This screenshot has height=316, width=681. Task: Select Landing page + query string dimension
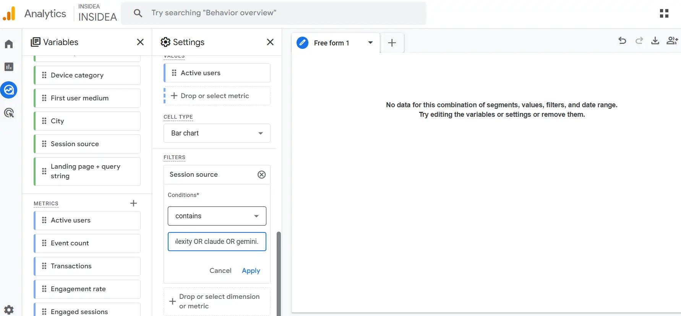tap(88, 171)
